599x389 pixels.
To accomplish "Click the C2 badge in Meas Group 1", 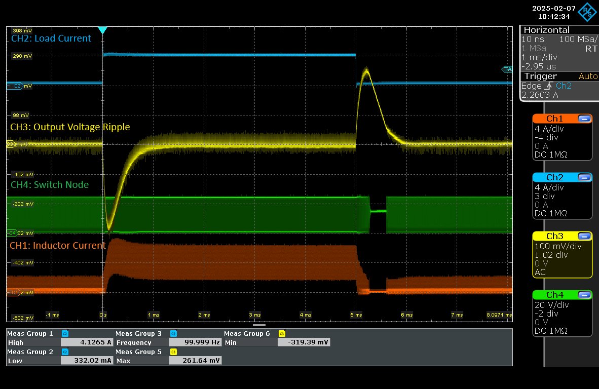I will (x=65, y=334).
